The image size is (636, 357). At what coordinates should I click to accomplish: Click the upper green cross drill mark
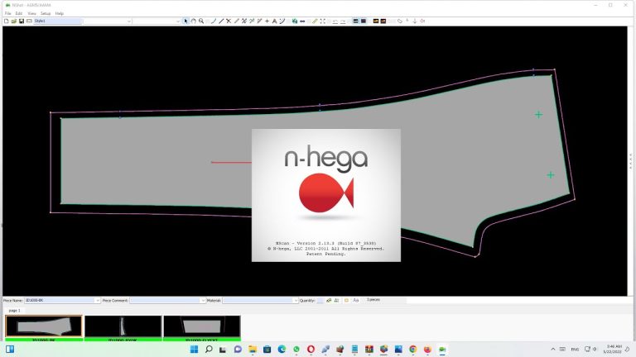[538, 115]
